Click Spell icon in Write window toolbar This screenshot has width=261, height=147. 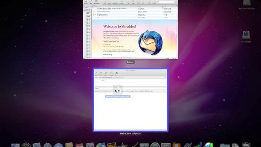tap(101, 73)
